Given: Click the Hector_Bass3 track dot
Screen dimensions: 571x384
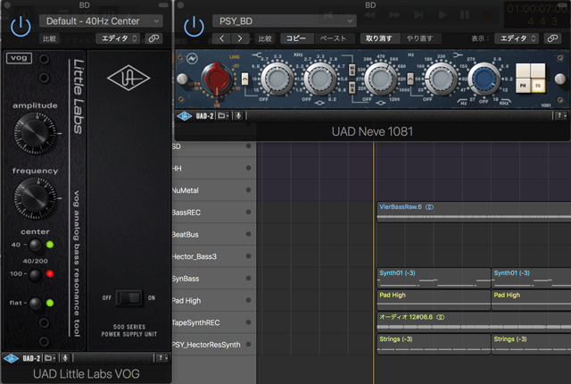Looking at the screenshot, I should tap(248, 256).
